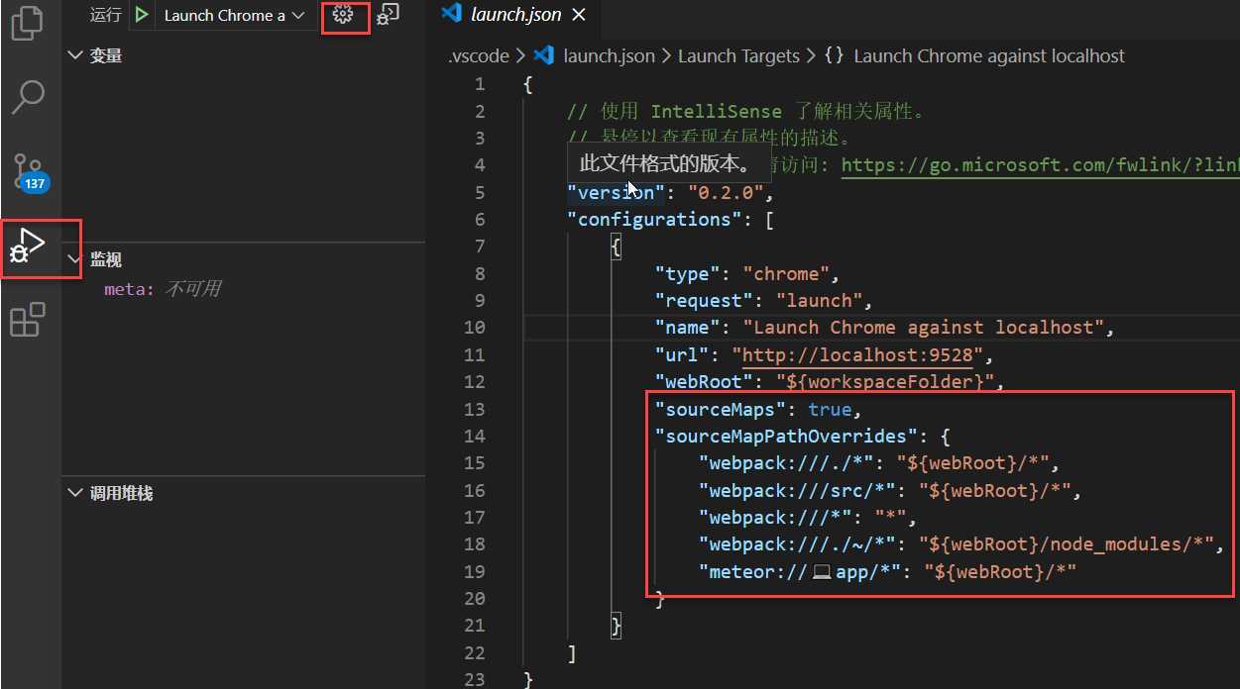1240x689 pixels.
Task: Click the .vscode breadcrumb
Action: [478, 56]
